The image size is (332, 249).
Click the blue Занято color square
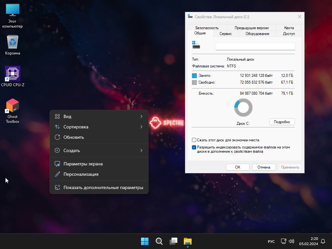(194, 76)
